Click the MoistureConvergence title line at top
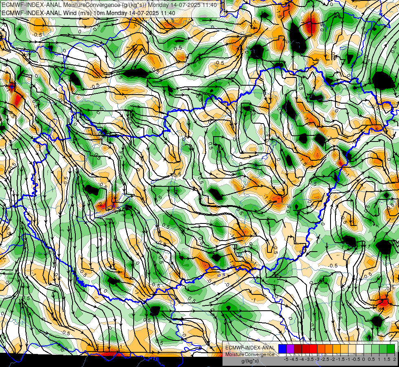This screenshot has width=399, height=367. [x=109, y=5]
